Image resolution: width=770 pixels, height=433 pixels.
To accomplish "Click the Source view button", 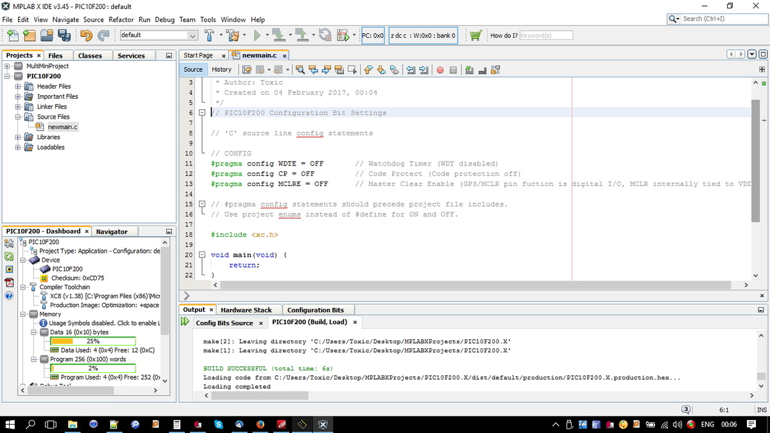I will (x=193, y=69).
